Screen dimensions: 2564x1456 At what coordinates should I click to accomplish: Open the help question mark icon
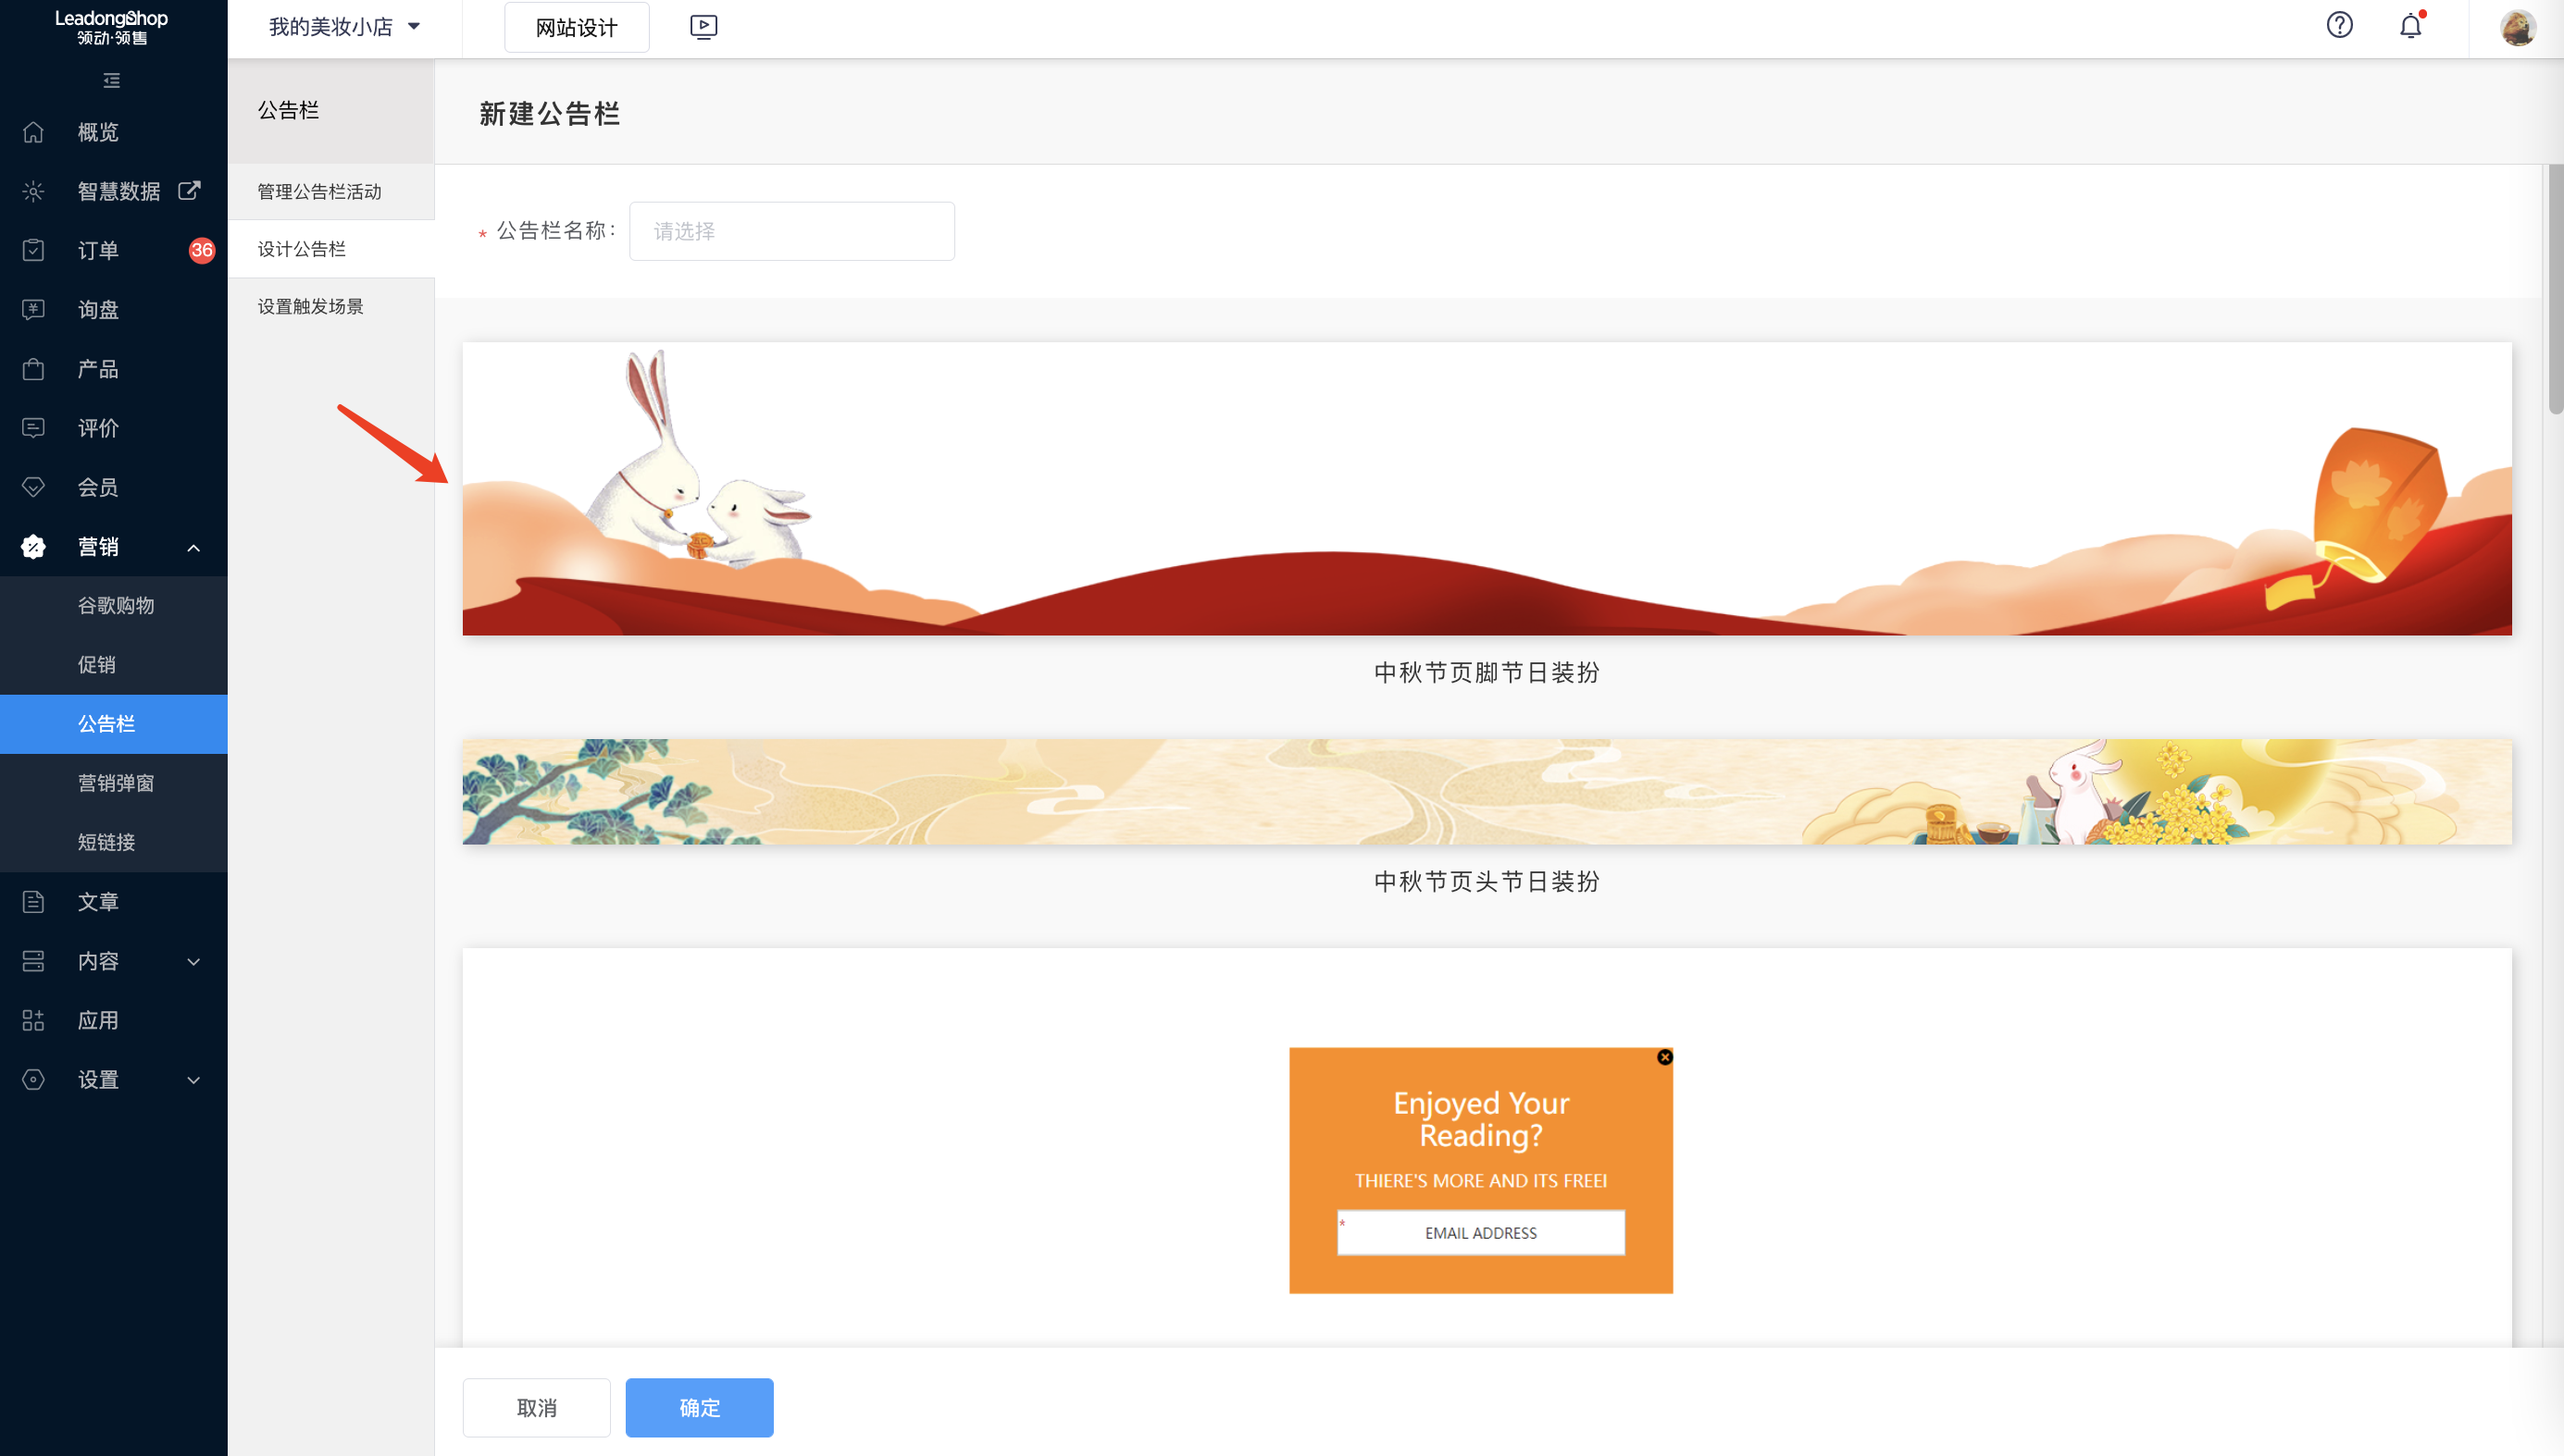tap(2339, 25)
